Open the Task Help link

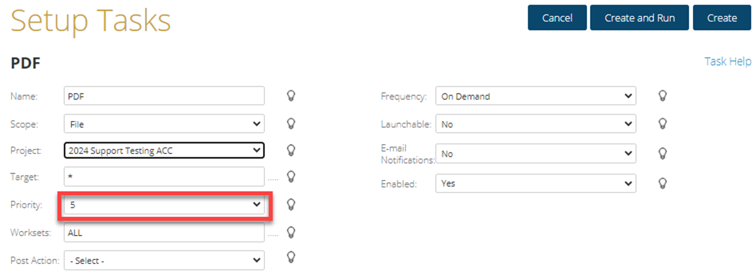728,61
